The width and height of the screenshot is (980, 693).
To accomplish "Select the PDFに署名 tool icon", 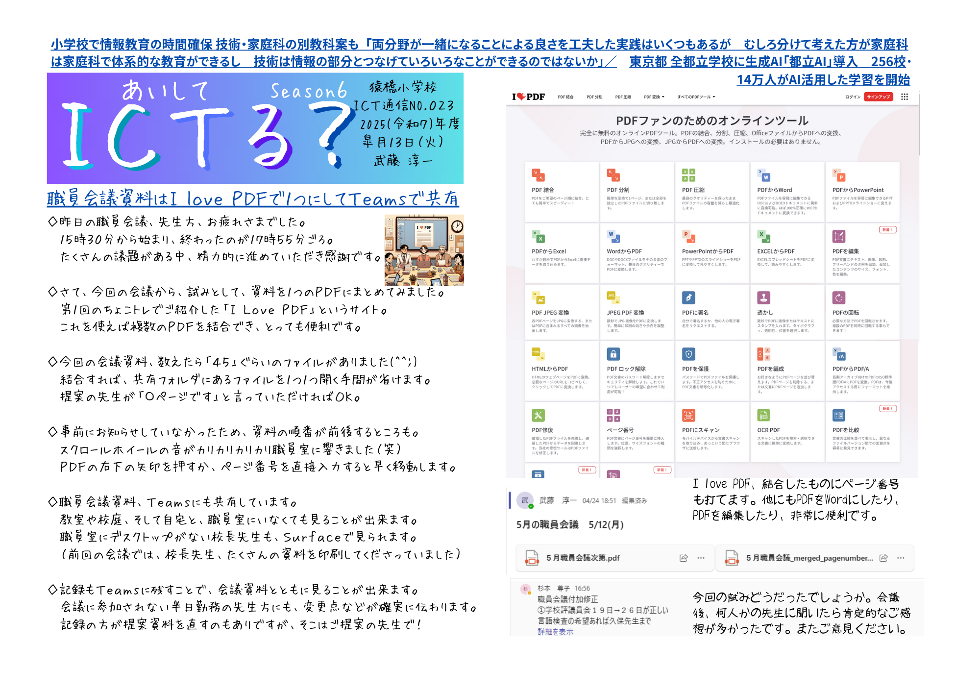I will 688,297.
